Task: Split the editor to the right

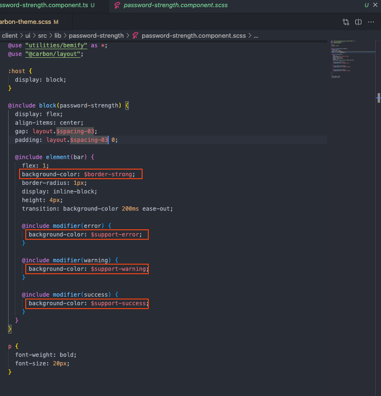Action: [x=358, y=22]
